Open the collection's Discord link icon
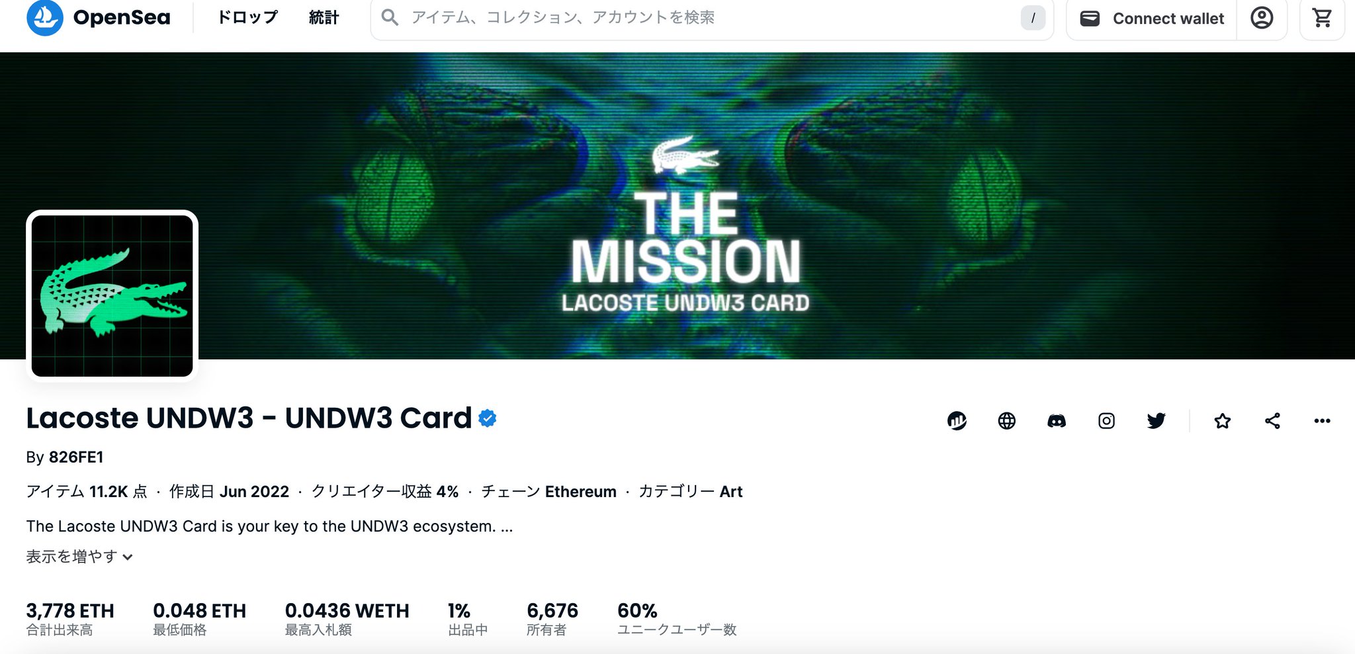This screenshot has height=654, width=1355. [1057, 420]
